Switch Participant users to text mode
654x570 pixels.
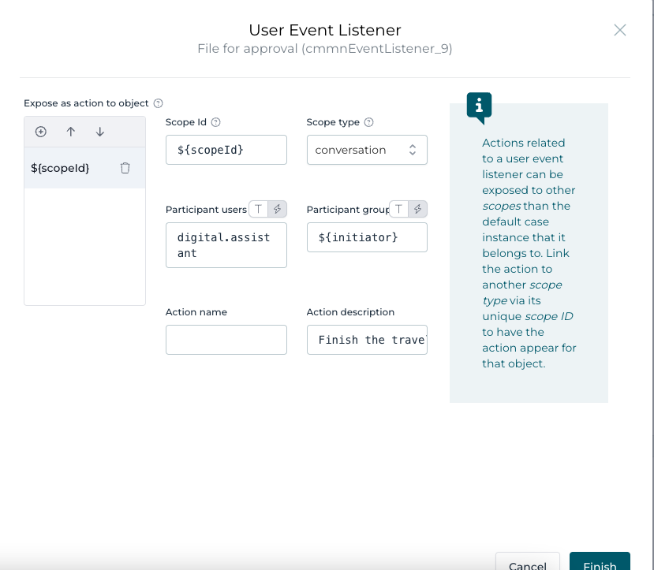(258, 209)
